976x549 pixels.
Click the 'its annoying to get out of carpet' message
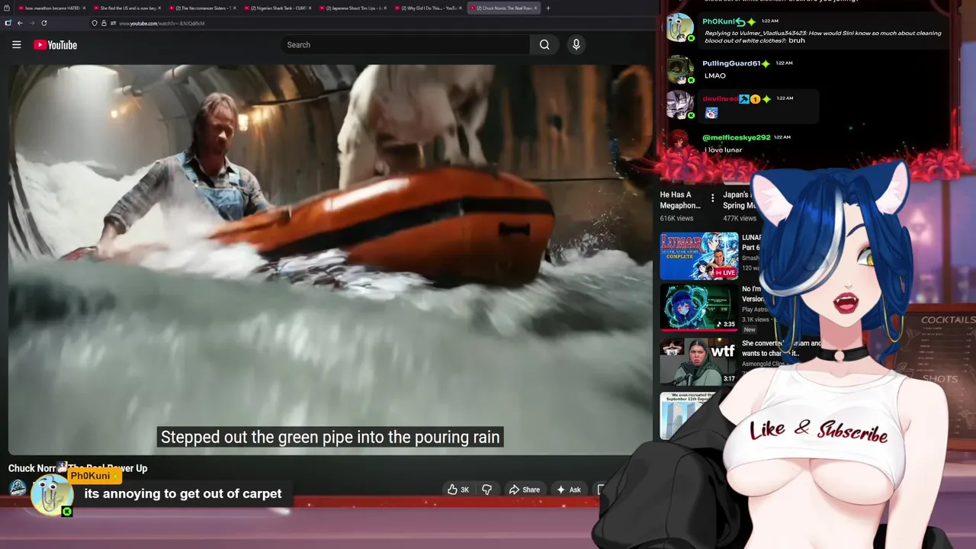tap(183, 493)
